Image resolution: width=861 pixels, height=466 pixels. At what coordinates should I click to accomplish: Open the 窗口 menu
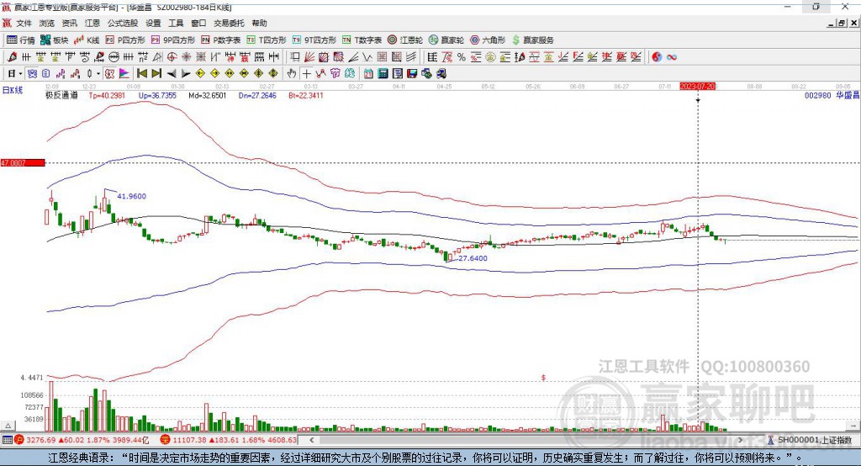click(x=198, y=23)
